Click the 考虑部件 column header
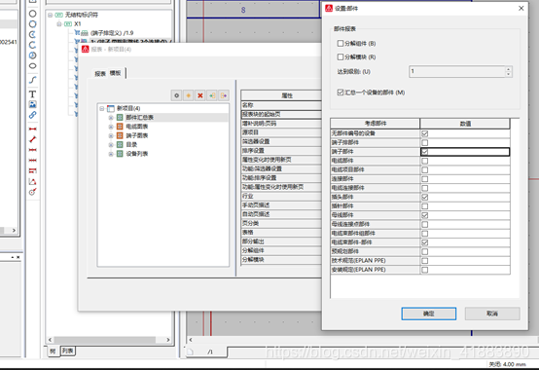 [375, 123]
